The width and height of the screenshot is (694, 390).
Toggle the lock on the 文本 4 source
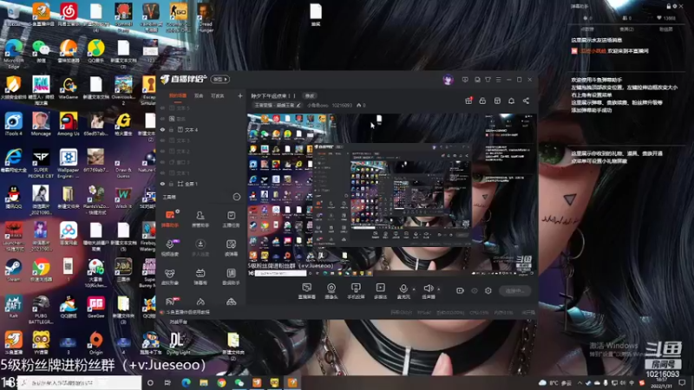(171, 130)
